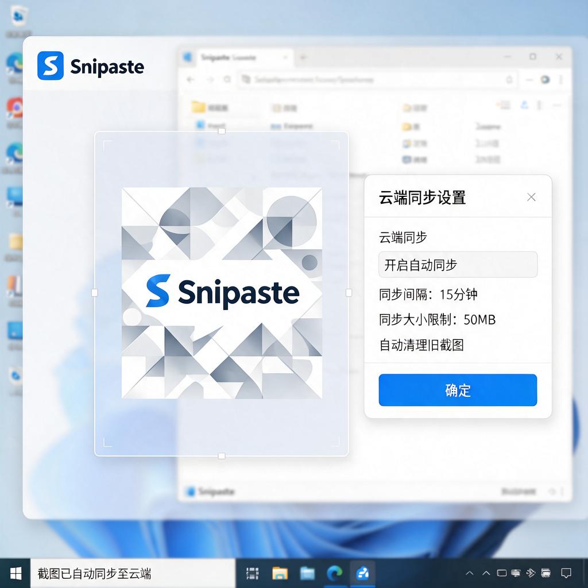The width and height of the screenshot is (588, 588).
Task: Click the address bar in the background browser
Action: [377, 79]
